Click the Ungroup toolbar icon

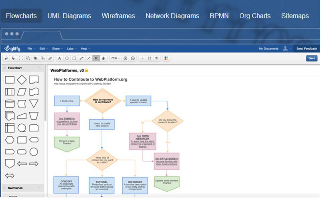[x=28, y=58]
